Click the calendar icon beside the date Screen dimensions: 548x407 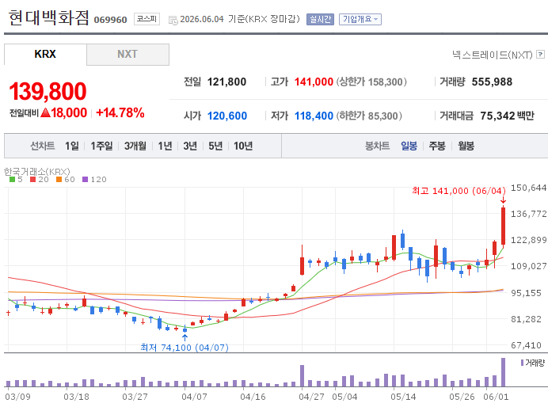click(x=173, y=21)
